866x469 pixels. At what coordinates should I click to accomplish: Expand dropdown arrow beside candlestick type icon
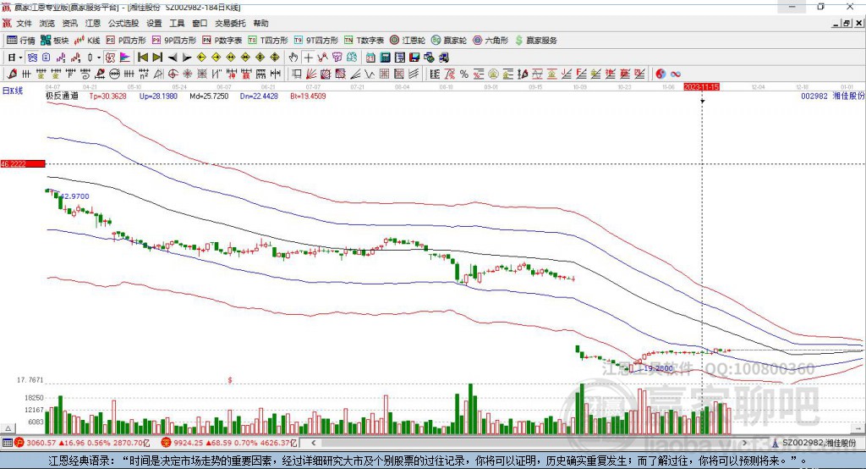pyautogui.click(x=99, y=58)
